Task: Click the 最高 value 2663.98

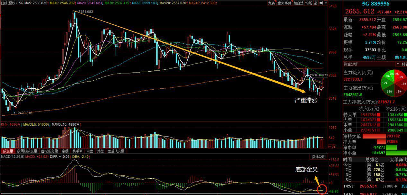Action: (400, 27)
